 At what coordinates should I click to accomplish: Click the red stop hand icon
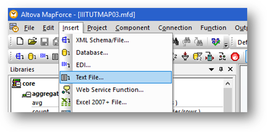coord(235,57)
